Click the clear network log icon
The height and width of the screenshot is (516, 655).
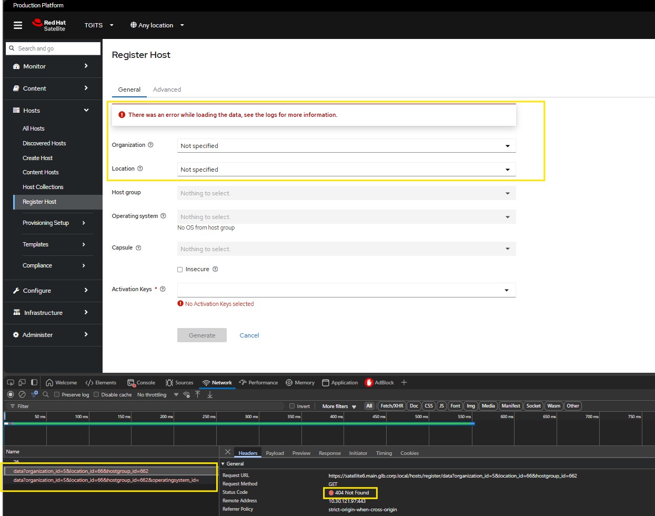coord(22,394)
